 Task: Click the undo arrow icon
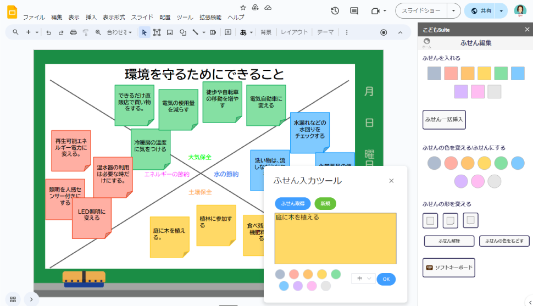click(x=48, y=32)
